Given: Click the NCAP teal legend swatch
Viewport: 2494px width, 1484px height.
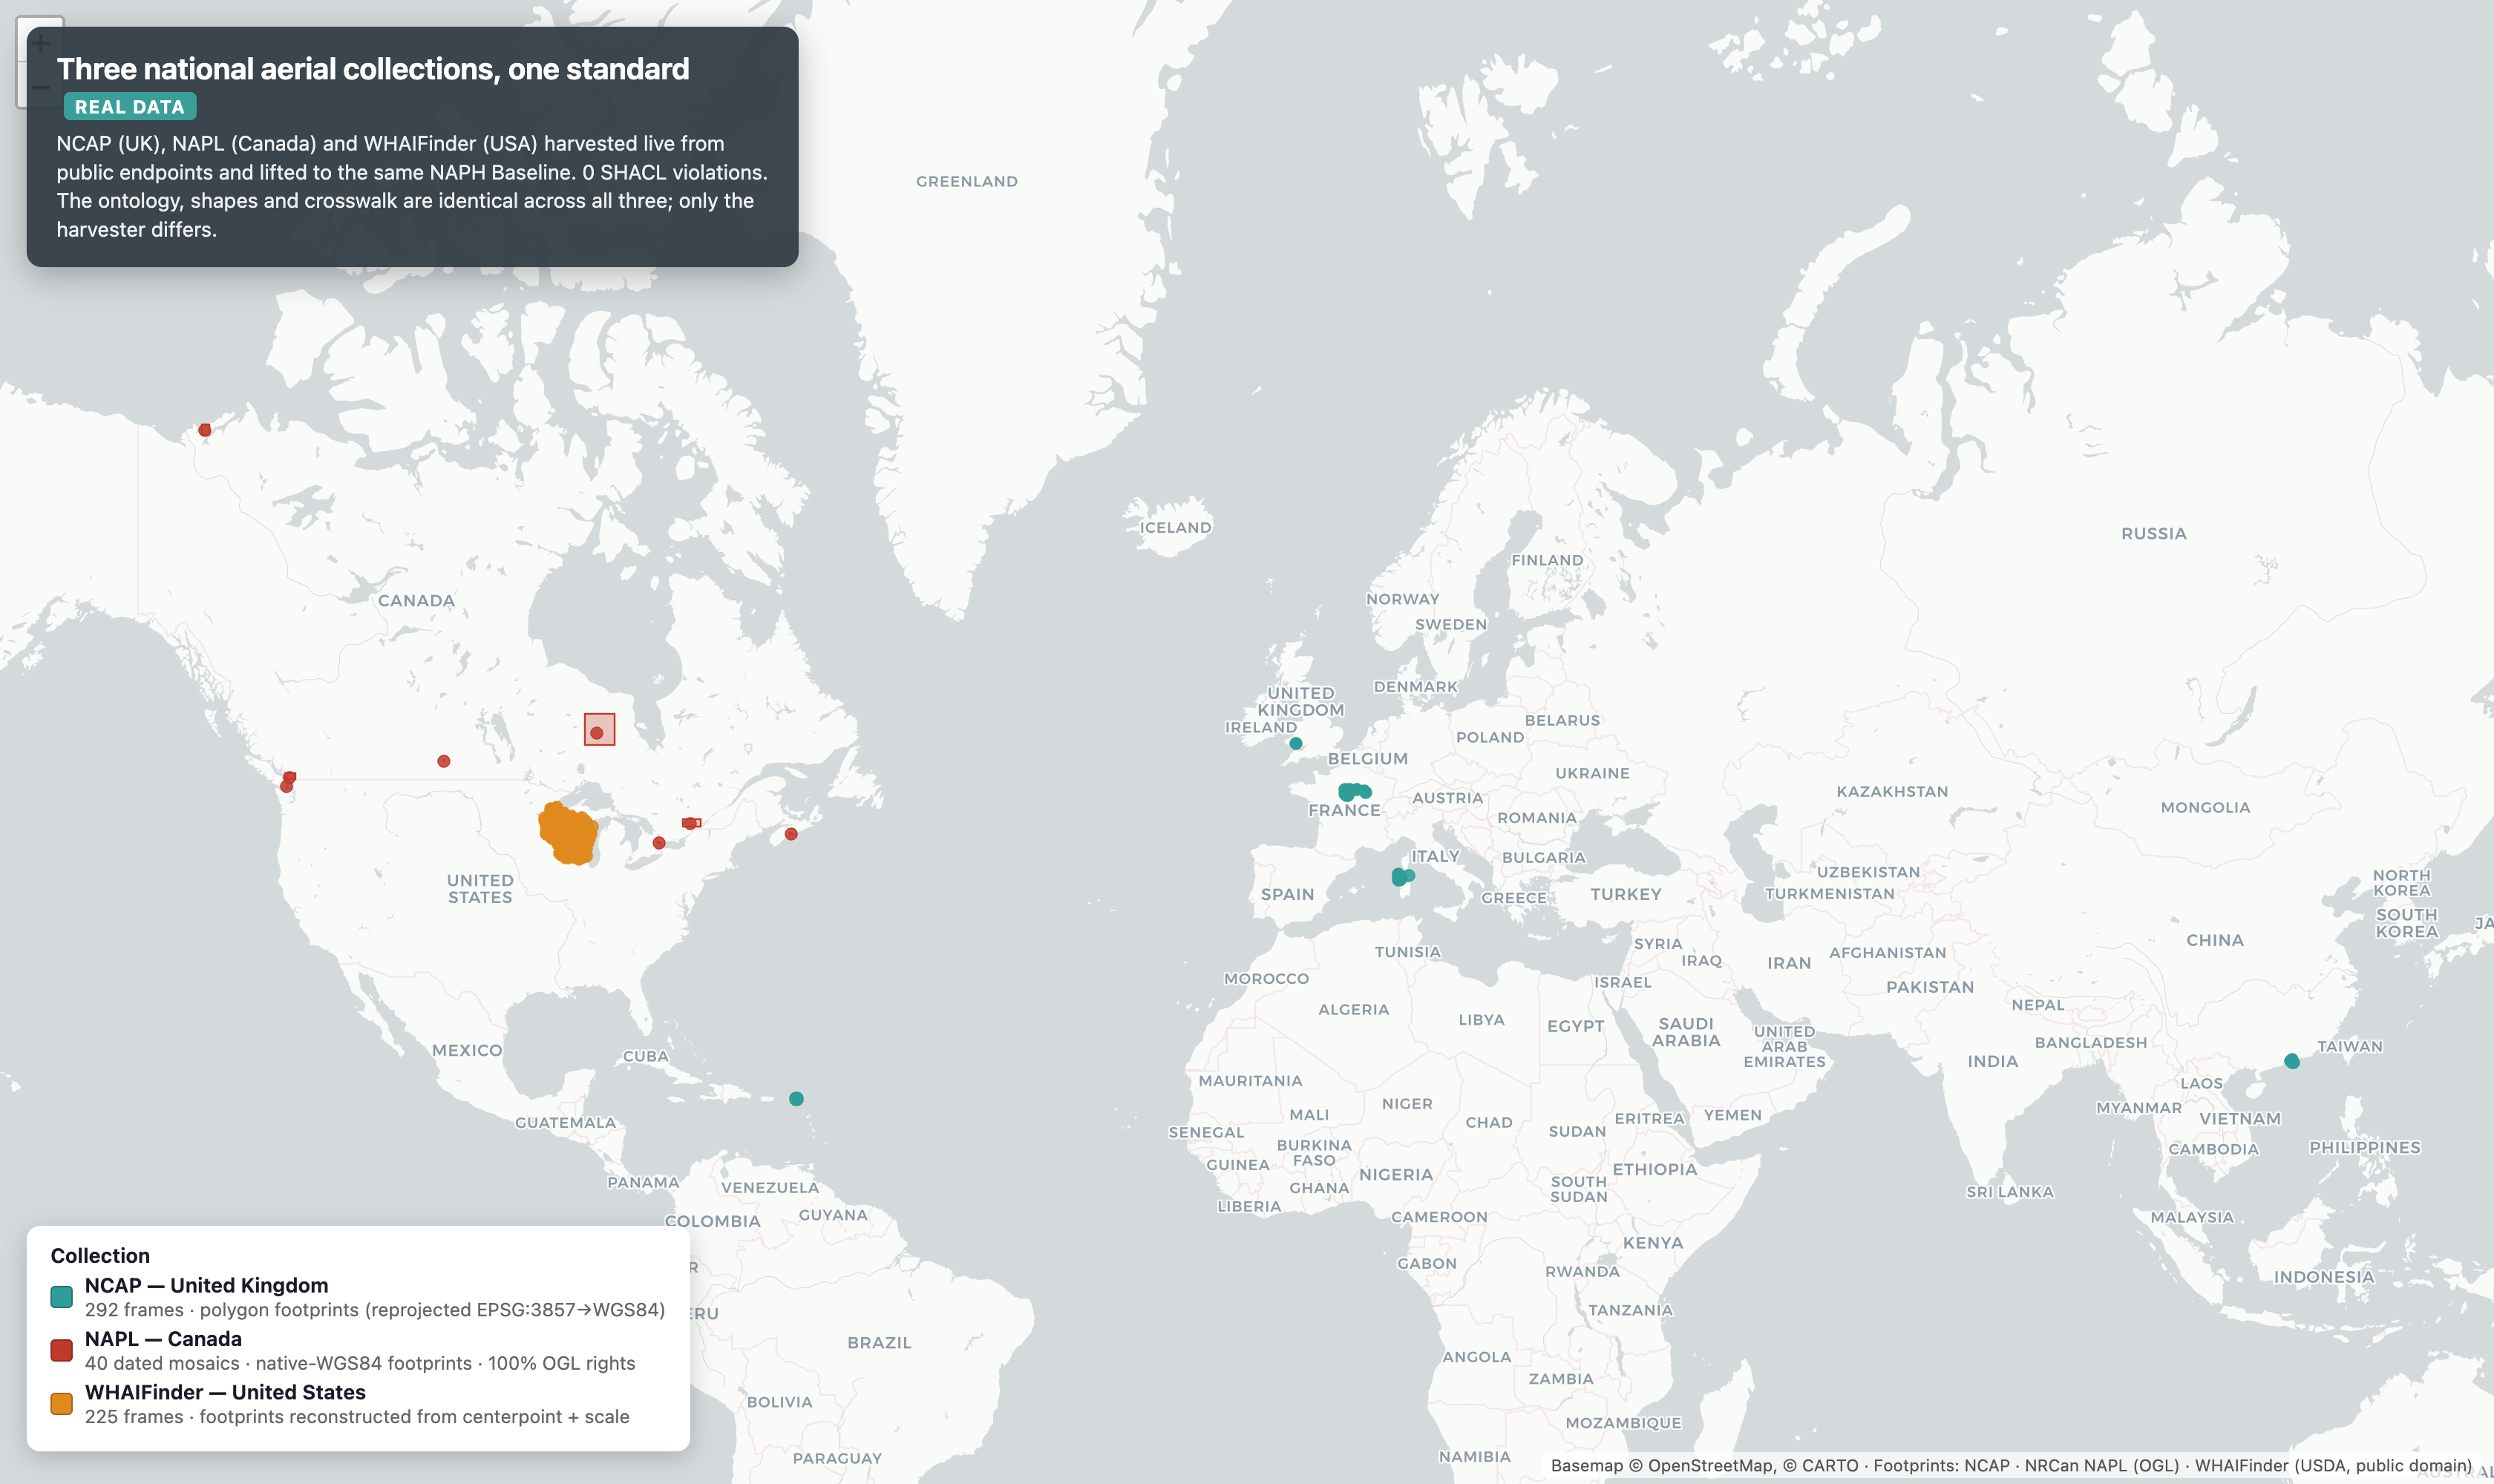Looking at the screenshot, I should pos(62,1297).
